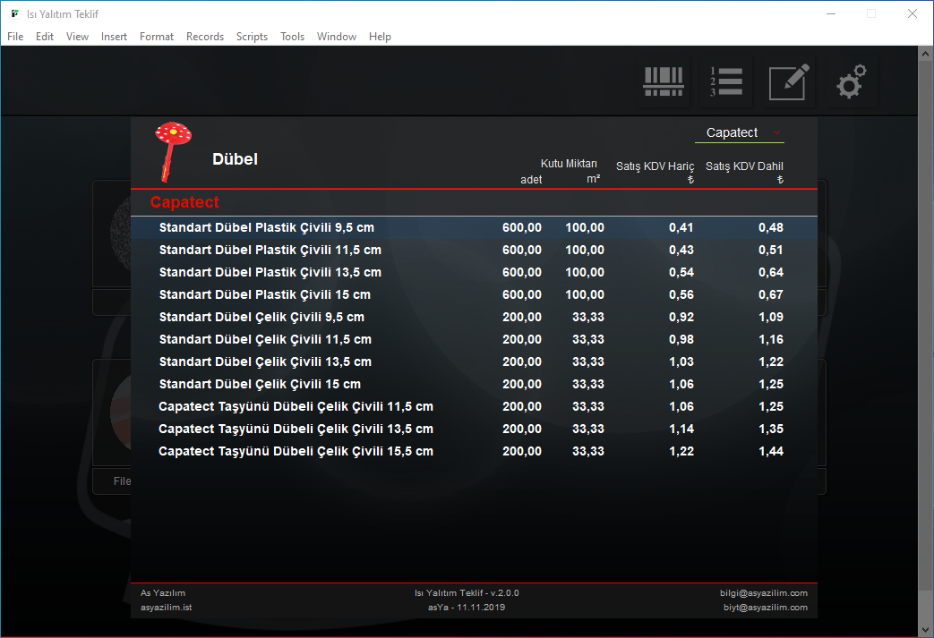The image size is (934, 638).
Task: Minimize the Isı Yalıtım Teklif window
Action: (x=831, y=13)
